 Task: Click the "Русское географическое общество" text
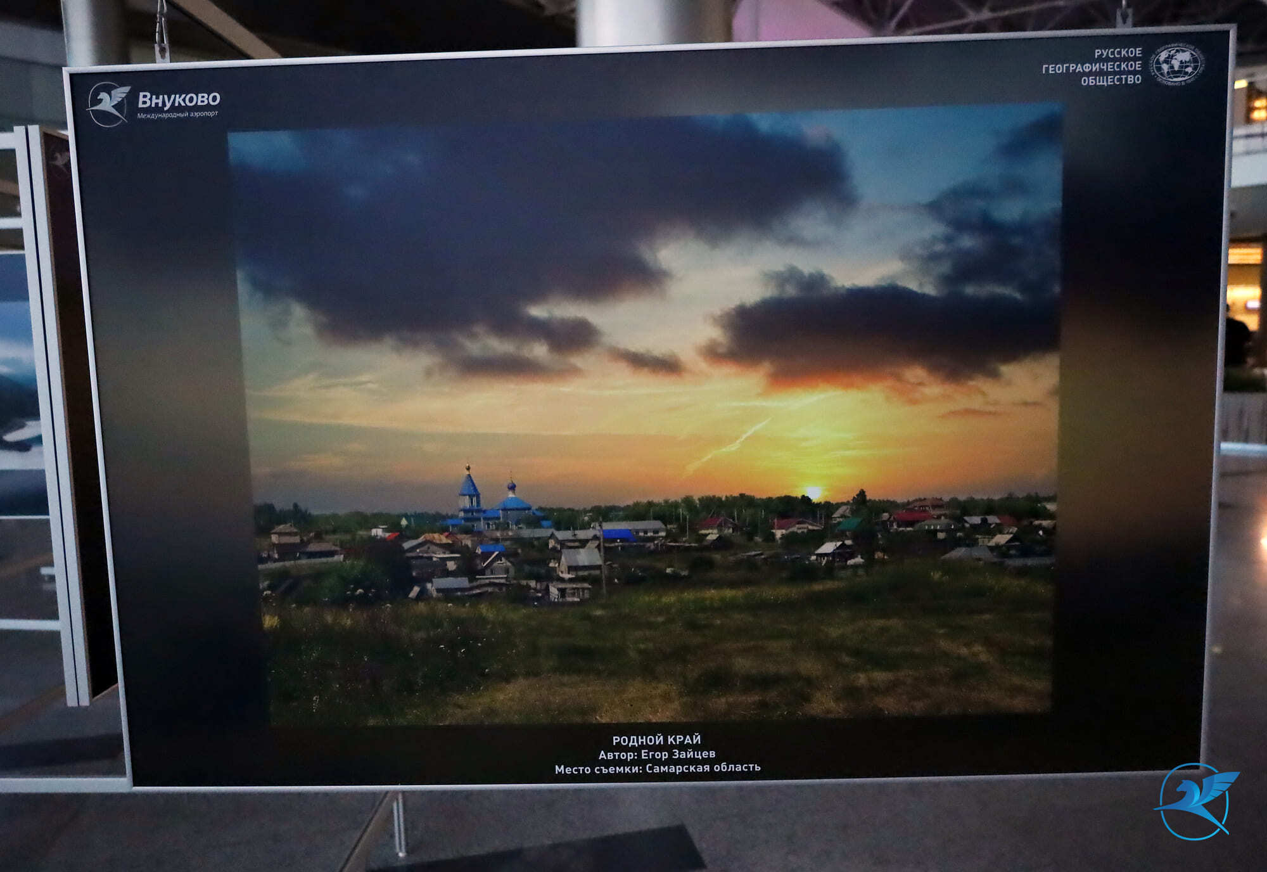(1092, 67)
